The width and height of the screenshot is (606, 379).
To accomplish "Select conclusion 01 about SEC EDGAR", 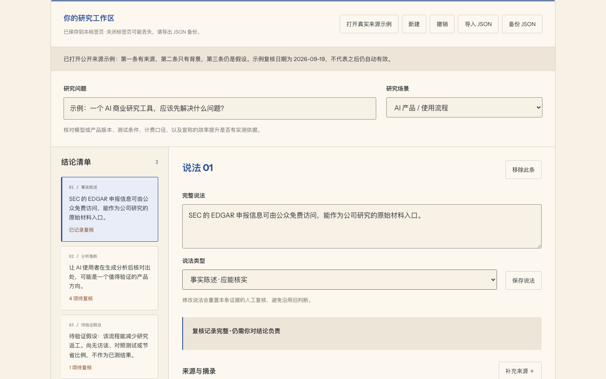I will pos(110,209).
